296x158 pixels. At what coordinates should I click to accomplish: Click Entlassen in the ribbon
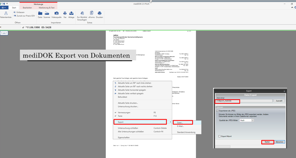coord(19,12)
